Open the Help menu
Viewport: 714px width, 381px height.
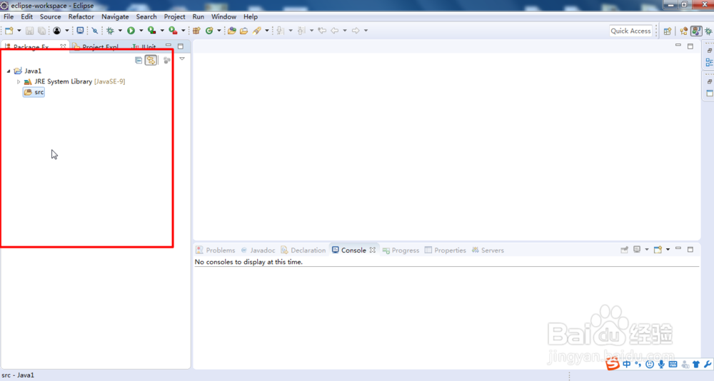(251, 16)
